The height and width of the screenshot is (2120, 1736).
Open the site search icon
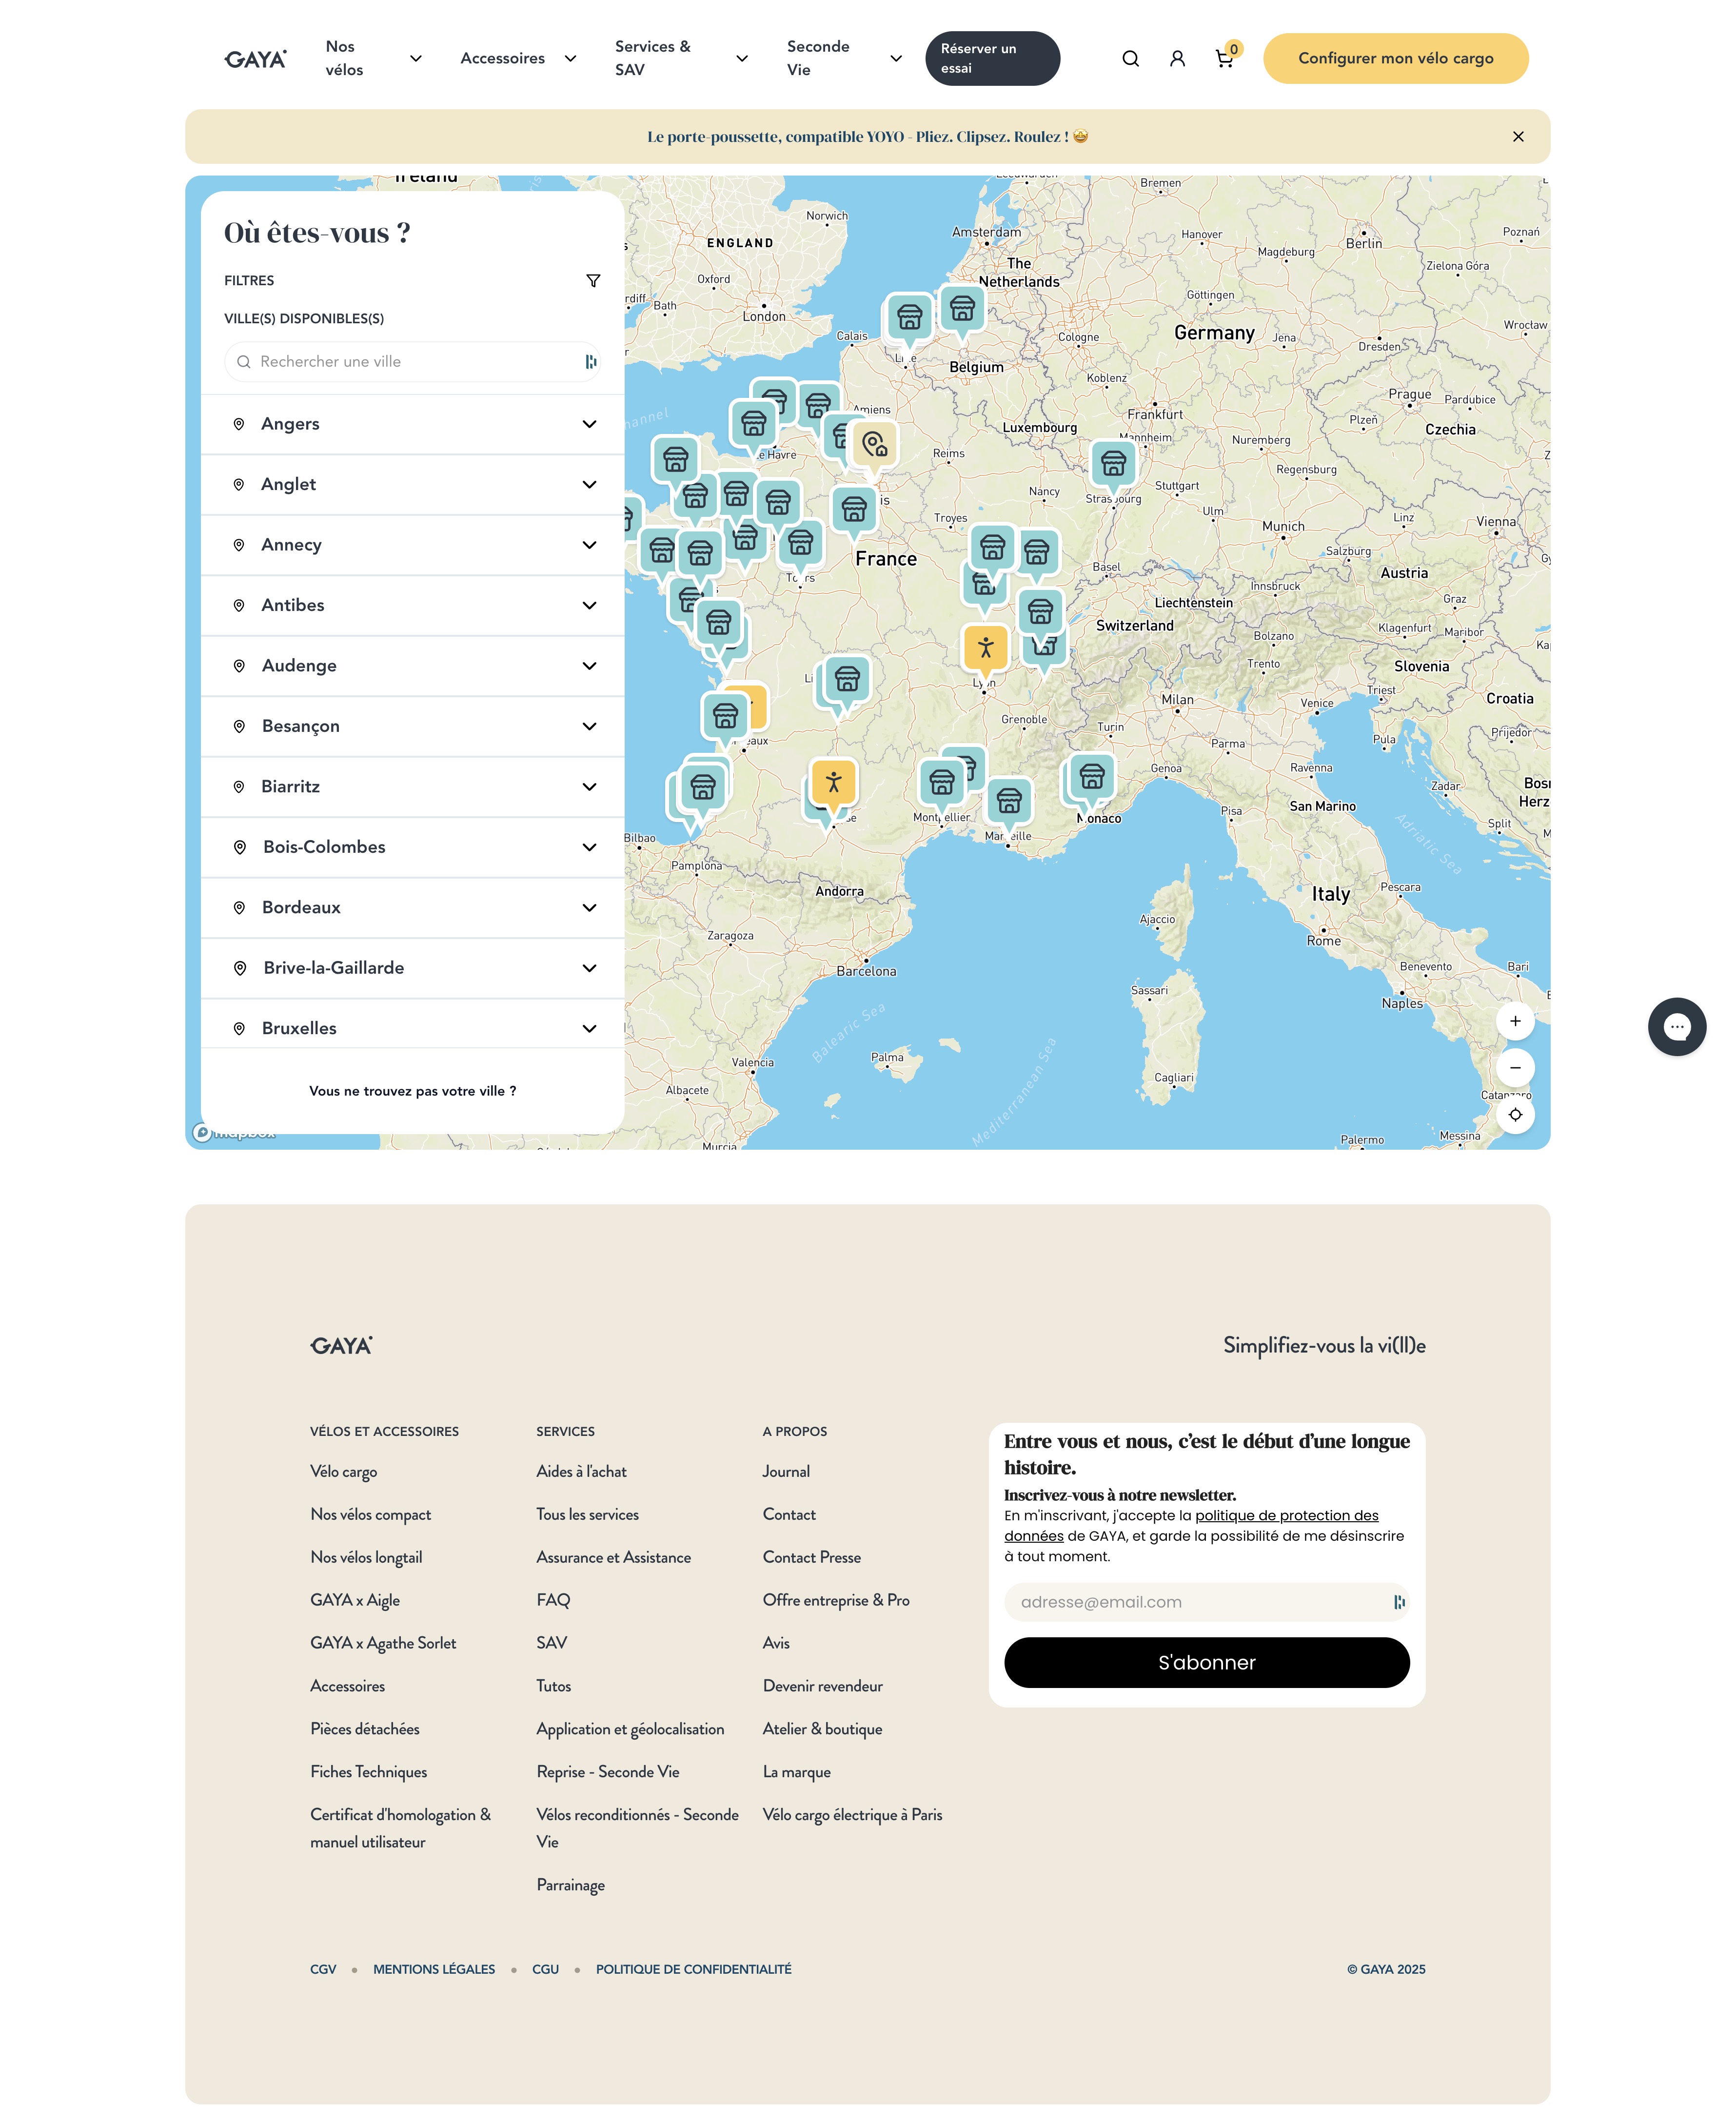pyautogui.click(x=1130, y=58)
